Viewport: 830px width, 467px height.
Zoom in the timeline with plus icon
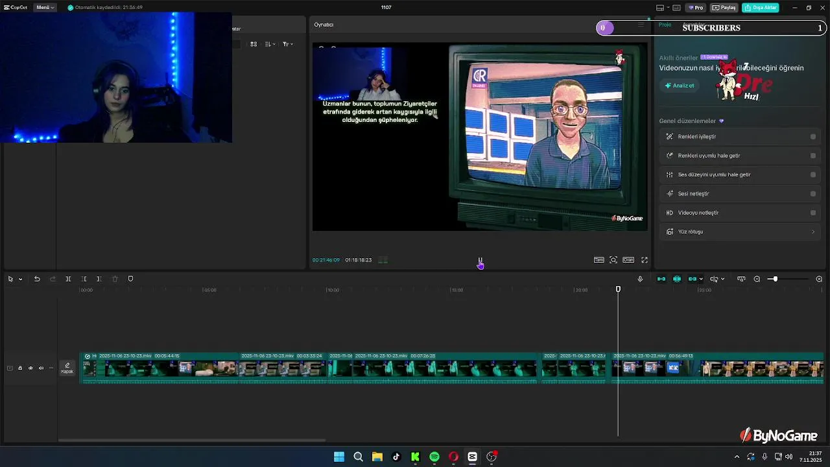(819, 279)
